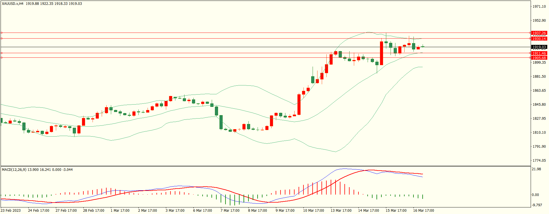The height and width of the screenshot is (214, 549).
Task: Select left handle of 1905.68 horizontal line
Action: [1, 58]
